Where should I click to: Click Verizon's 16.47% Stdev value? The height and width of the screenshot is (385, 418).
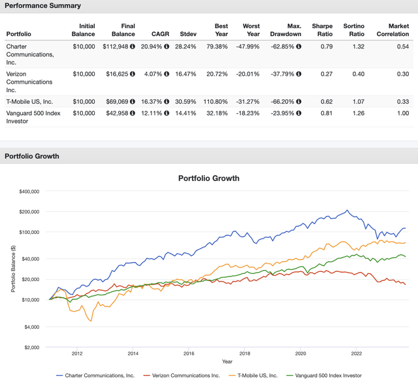[x=185, y=74]
